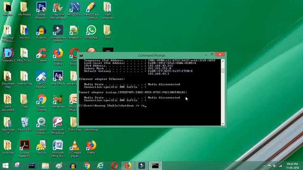Click the Command Prompt scroll down arrow
The height and width of the screenshot is (170, 303).
[x=223, y=124]
